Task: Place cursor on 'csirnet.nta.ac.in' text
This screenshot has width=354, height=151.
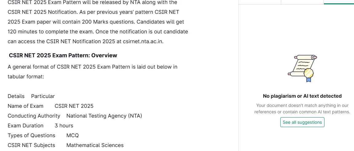Action: click(143, 42)
